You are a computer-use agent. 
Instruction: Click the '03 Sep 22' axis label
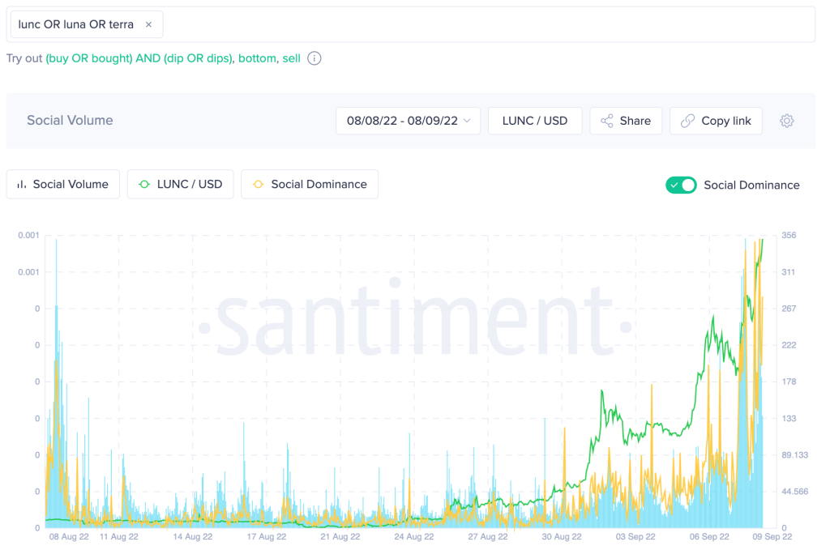(x=635, y=537)
